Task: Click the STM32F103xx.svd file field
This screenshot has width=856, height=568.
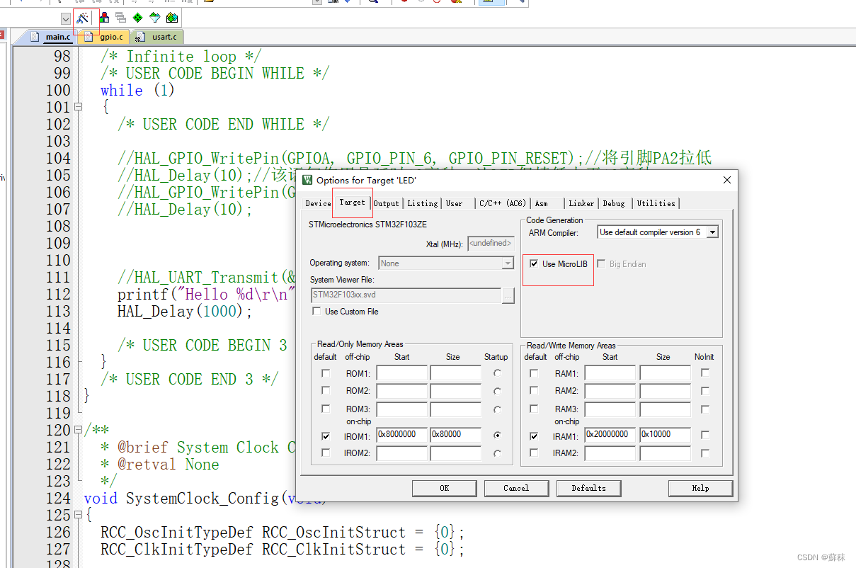Action: [406, 295]
